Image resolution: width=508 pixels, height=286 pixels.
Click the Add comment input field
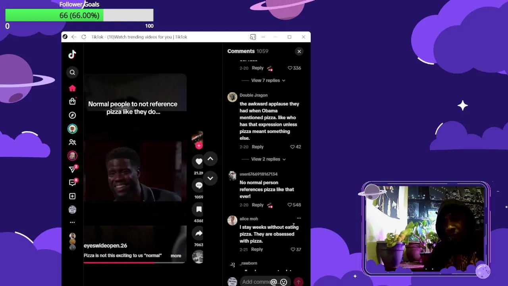click(x=265, y=282)
